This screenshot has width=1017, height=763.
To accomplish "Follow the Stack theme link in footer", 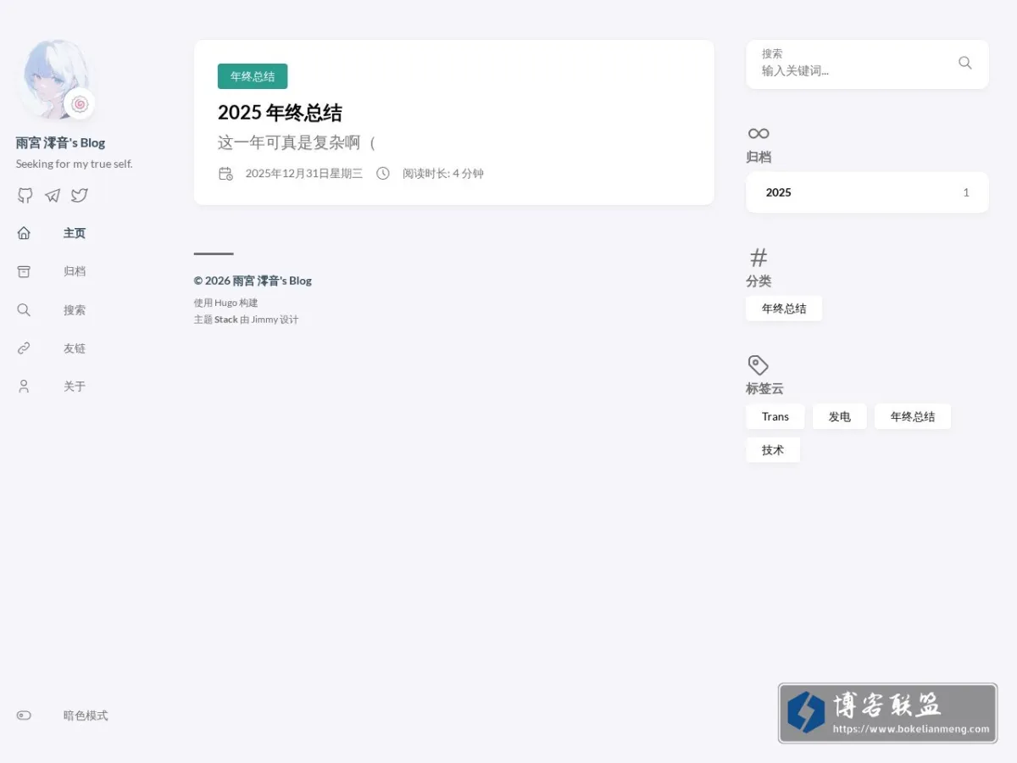I will click(x=226, y=320).
